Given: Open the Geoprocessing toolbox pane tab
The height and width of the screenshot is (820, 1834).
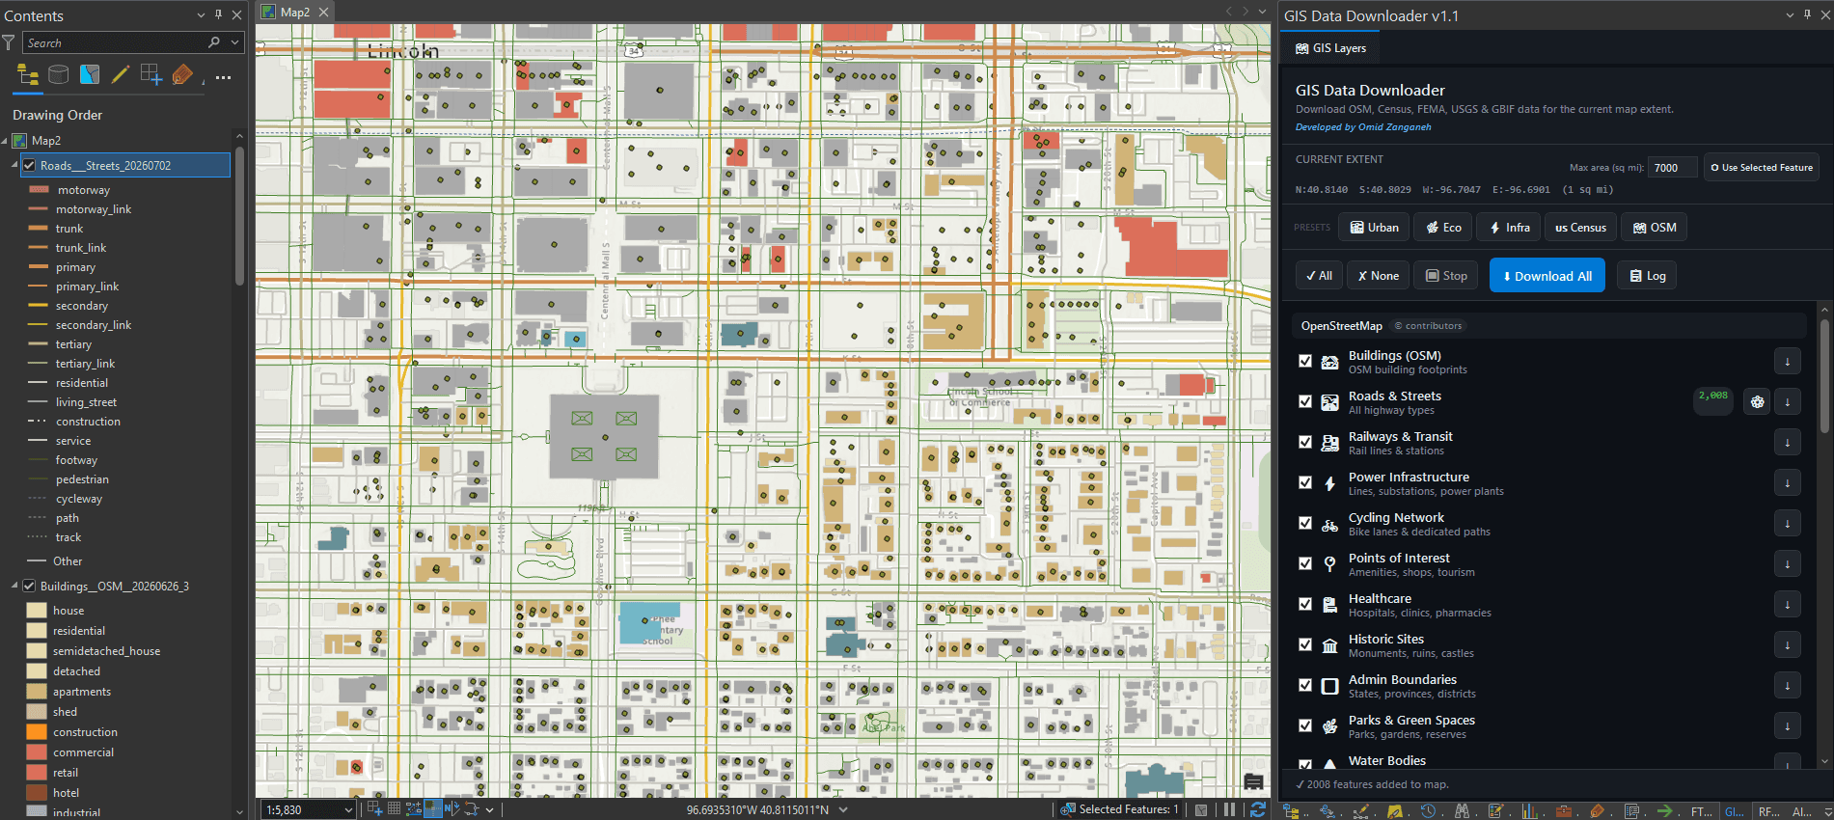Looking at the screenshot, I should (x=1563, y=811).
